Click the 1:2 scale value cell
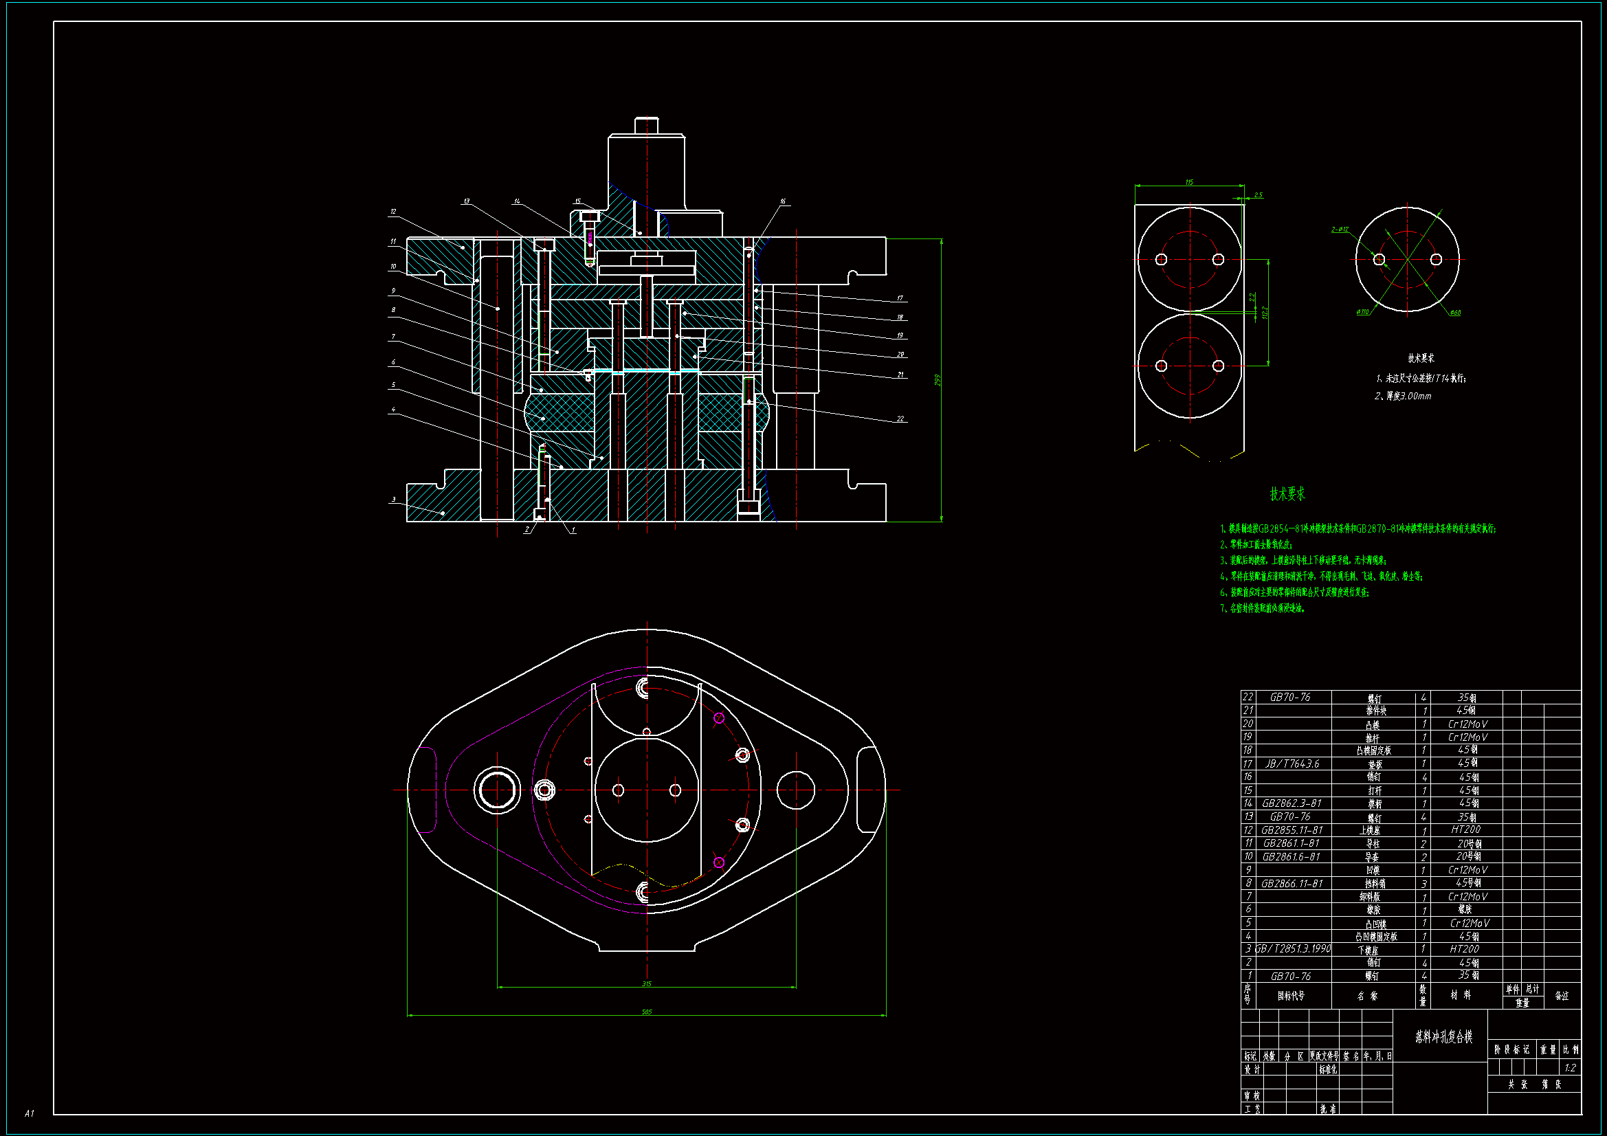The image size is (1607, 1136). (x=1570, y=1067)
